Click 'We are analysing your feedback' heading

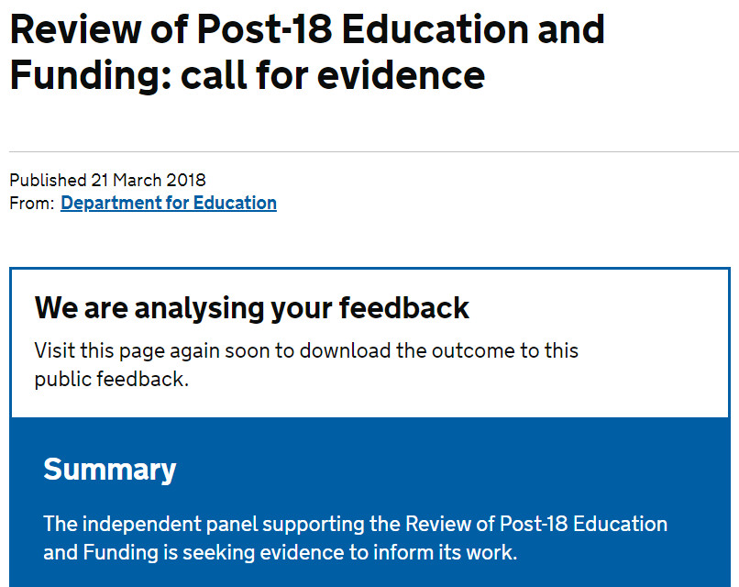251,308
